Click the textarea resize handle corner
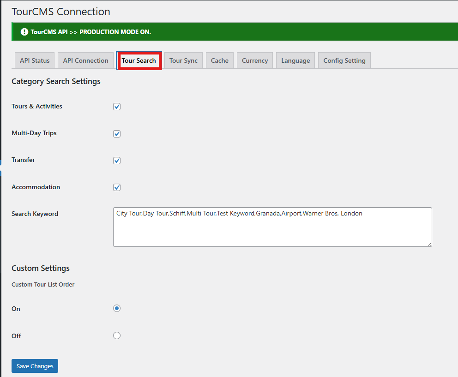Image resolution: width=458 pixels, height=377 pixels. (429, 244)
